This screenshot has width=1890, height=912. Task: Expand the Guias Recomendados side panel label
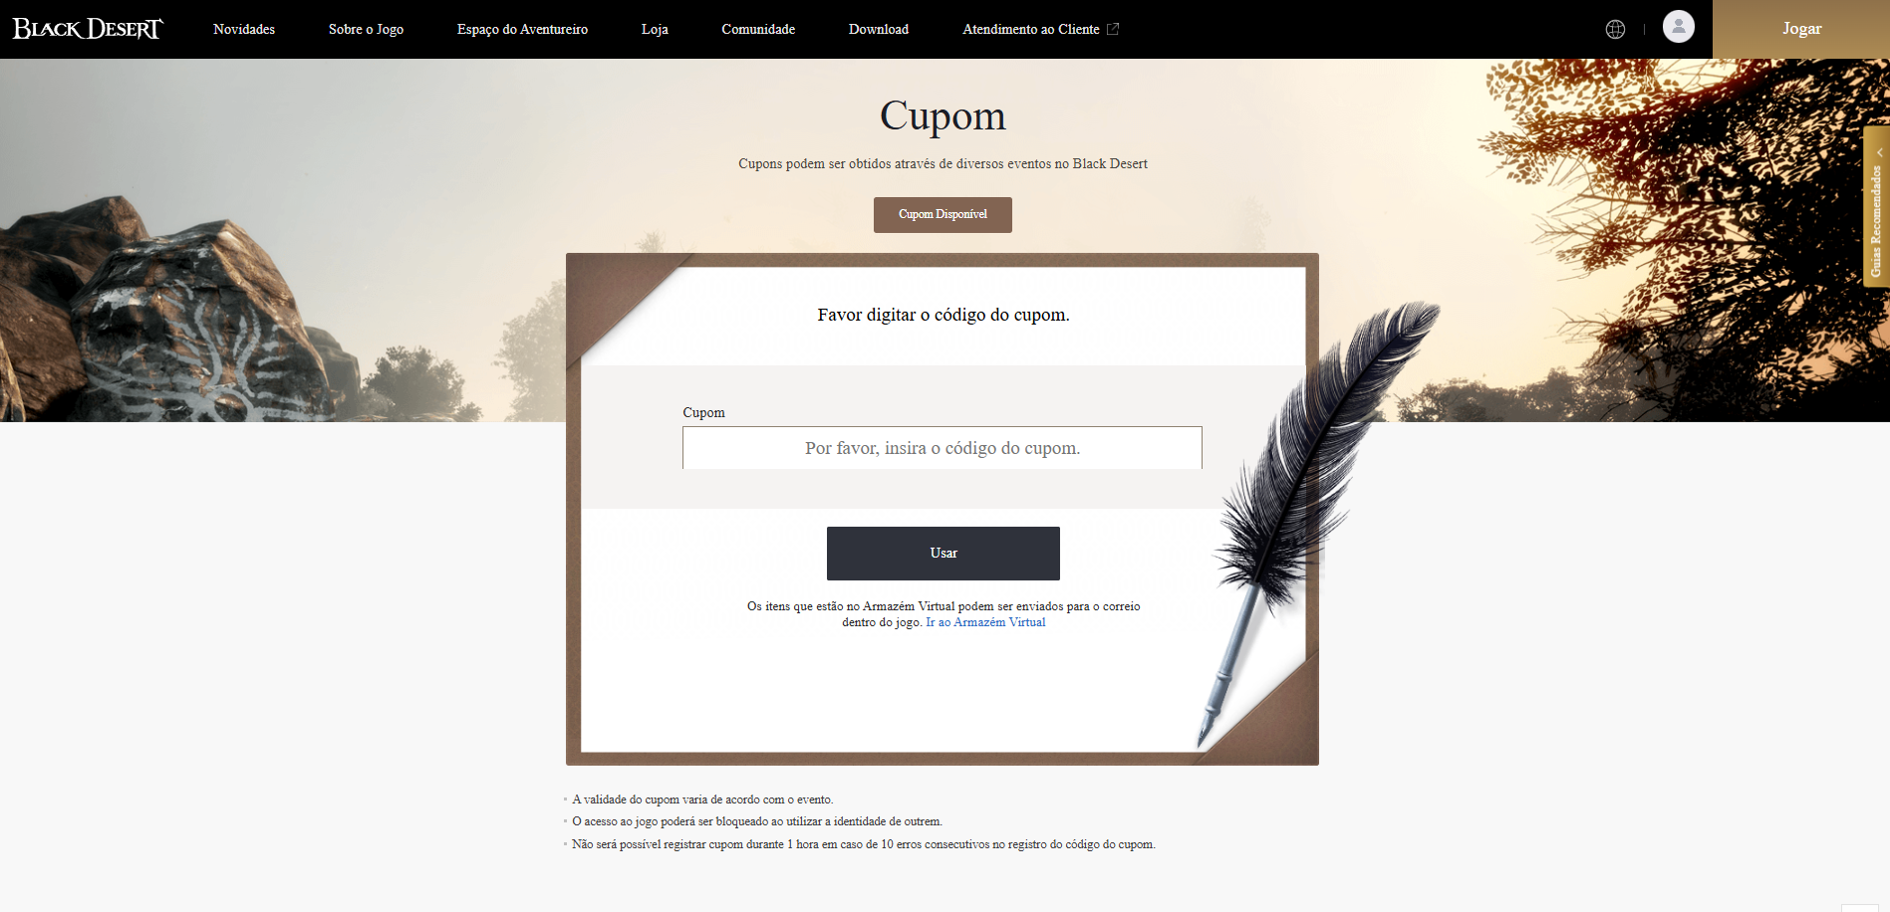[x=1876, y=221]
